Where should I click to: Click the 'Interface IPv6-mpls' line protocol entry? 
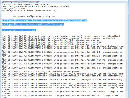point(62,46)
